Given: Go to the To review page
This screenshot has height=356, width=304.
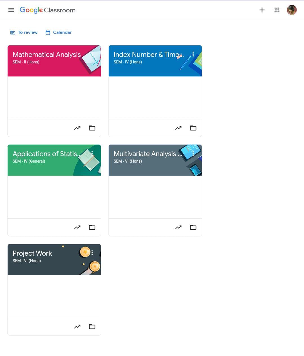Looking at the screenshot, I should click(x=24, y=32).
